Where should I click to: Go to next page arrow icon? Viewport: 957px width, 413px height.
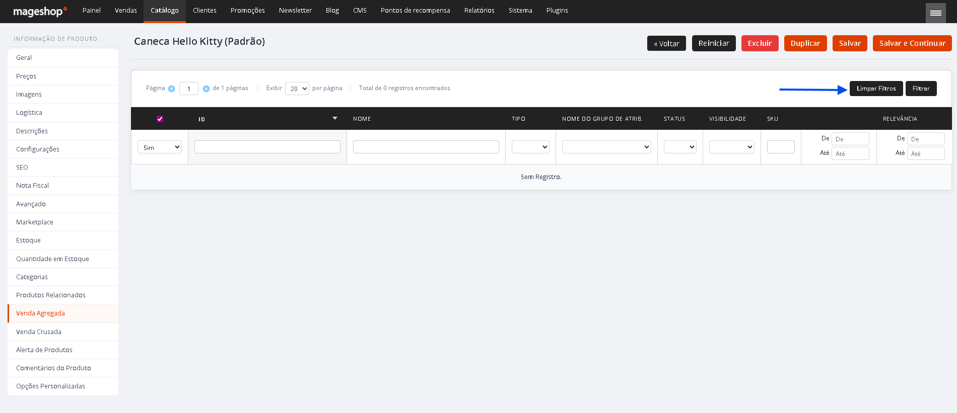(206, 89)
